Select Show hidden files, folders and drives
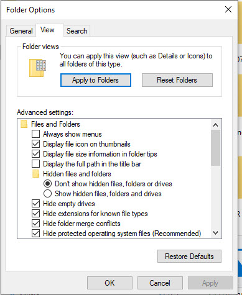242x295 pixels. [47, 194]
